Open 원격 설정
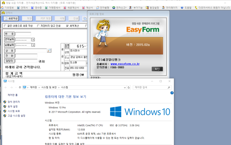The height and width of the screenshot is (145, 231). [12, 106]
